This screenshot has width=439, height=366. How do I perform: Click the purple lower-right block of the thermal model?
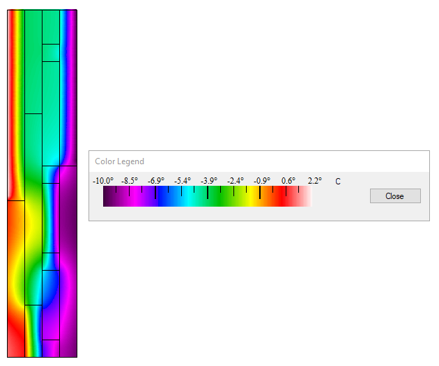tap(68, 306)
